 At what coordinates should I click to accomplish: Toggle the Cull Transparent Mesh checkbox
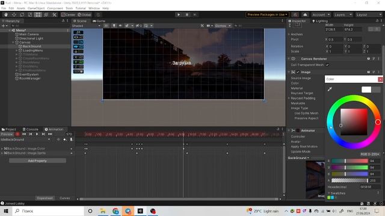327,65
